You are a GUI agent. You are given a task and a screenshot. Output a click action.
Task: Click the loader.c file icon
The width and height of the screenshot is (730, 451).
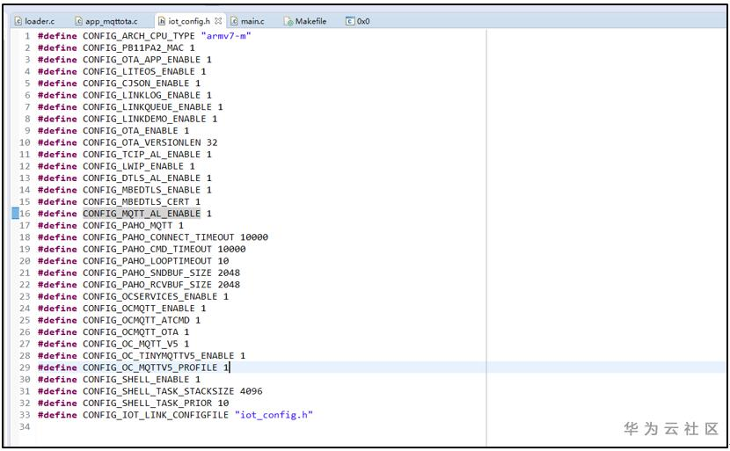click(18, 21)
